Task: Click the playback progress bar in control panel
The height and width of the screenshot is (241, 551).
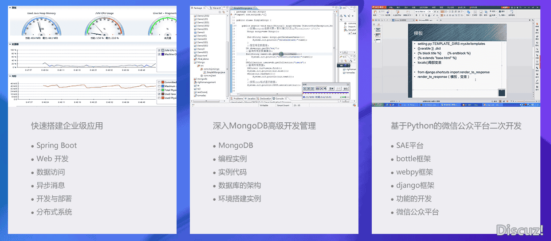Action: click(x=326, y=93)
